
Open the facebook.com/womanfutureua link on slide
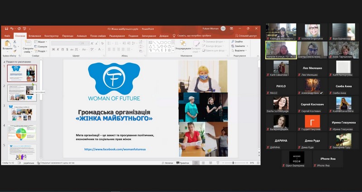pos(115,149)
